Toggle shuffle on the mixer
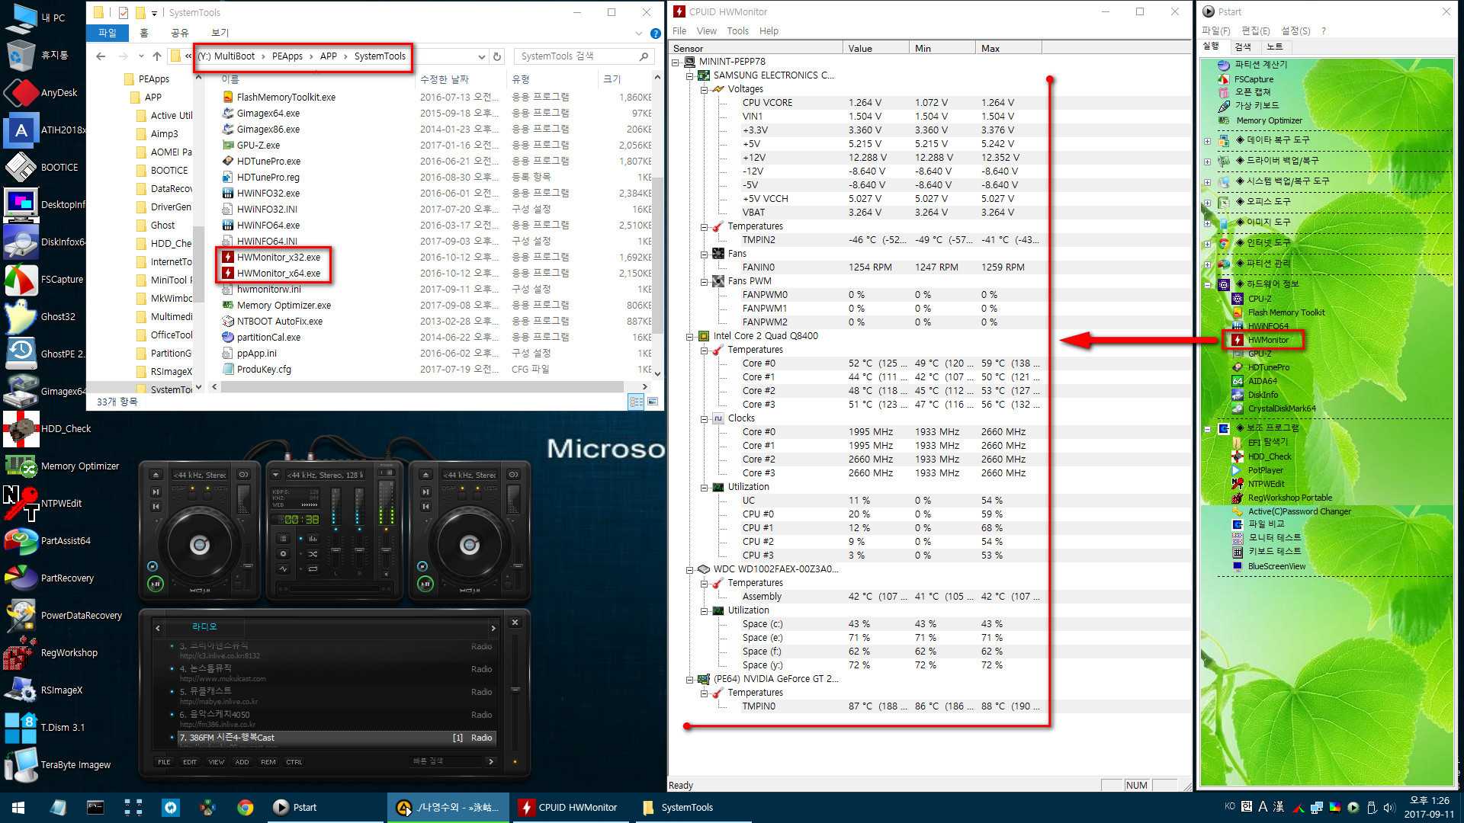This screenshot has width=1464, height=823. coord(313,554)
